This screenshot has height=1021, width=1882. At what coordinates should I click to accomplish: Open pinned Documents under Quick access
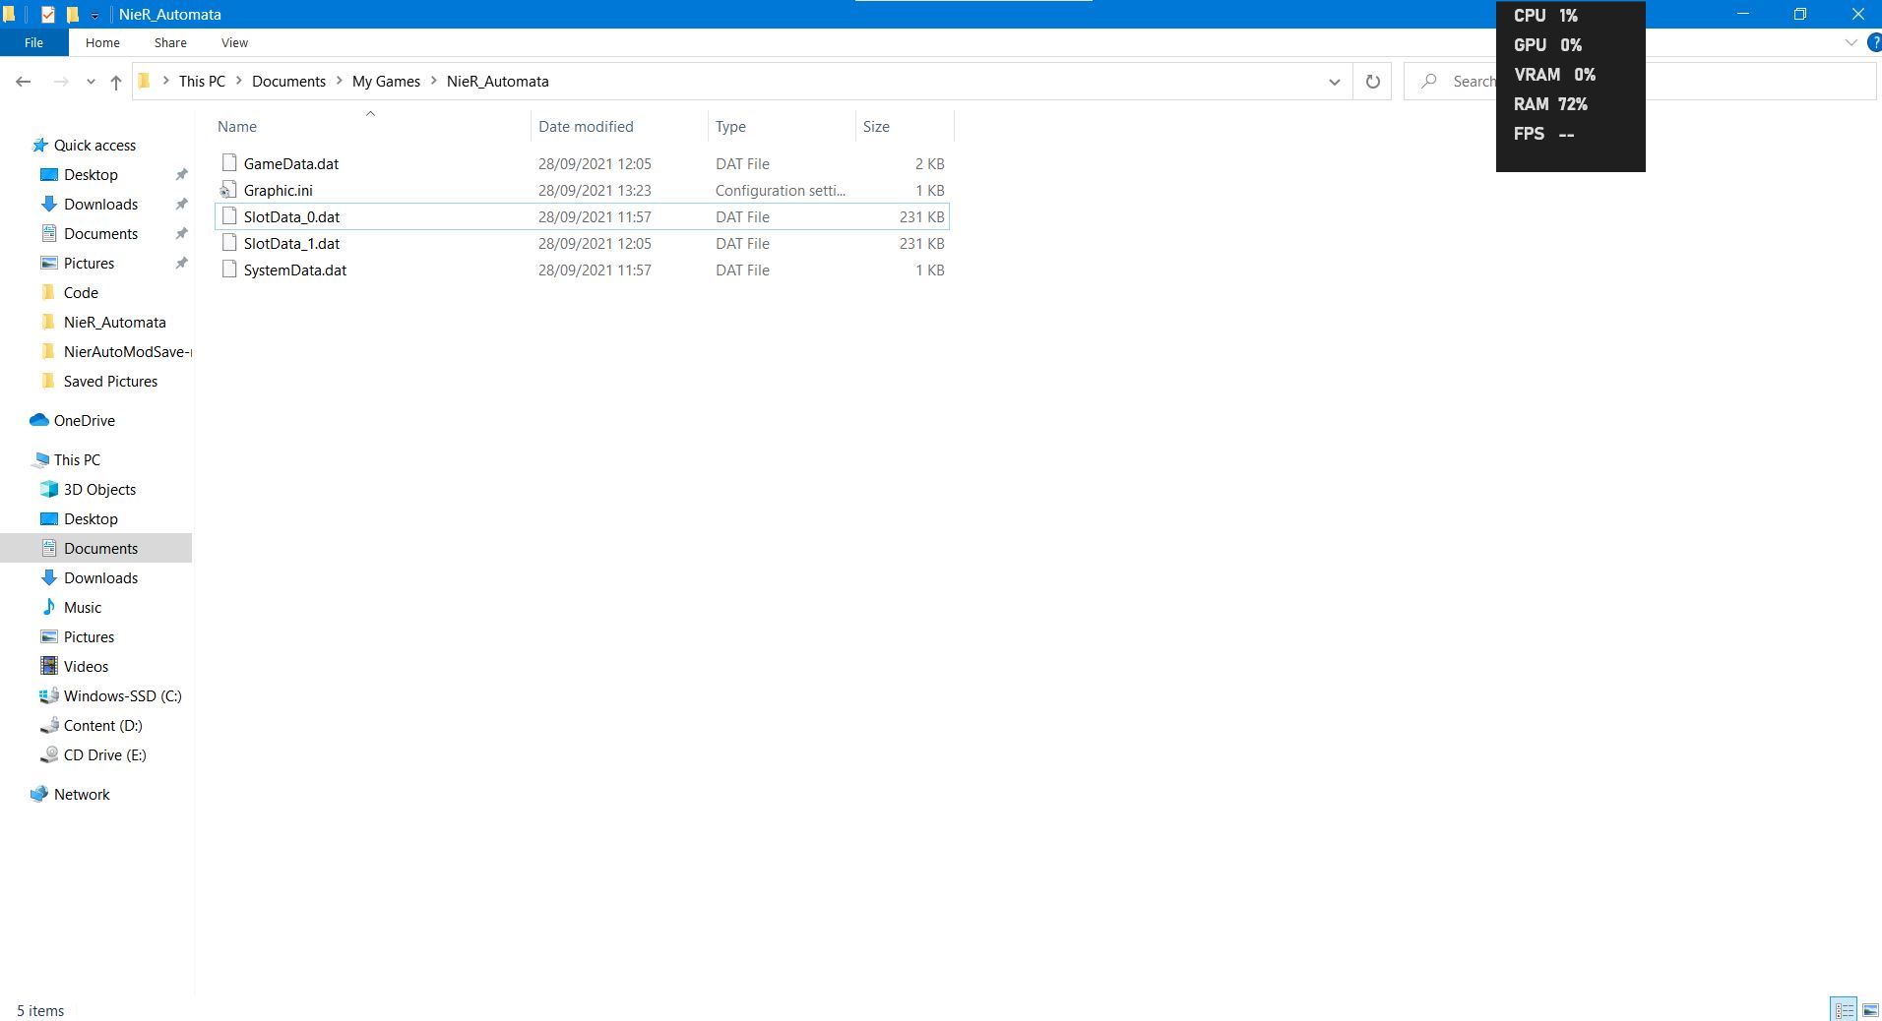100,233
